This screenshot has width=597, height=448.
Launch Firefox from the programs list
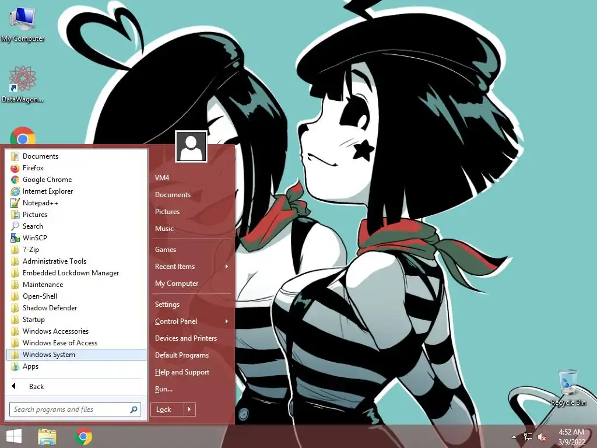coord(76,168)
